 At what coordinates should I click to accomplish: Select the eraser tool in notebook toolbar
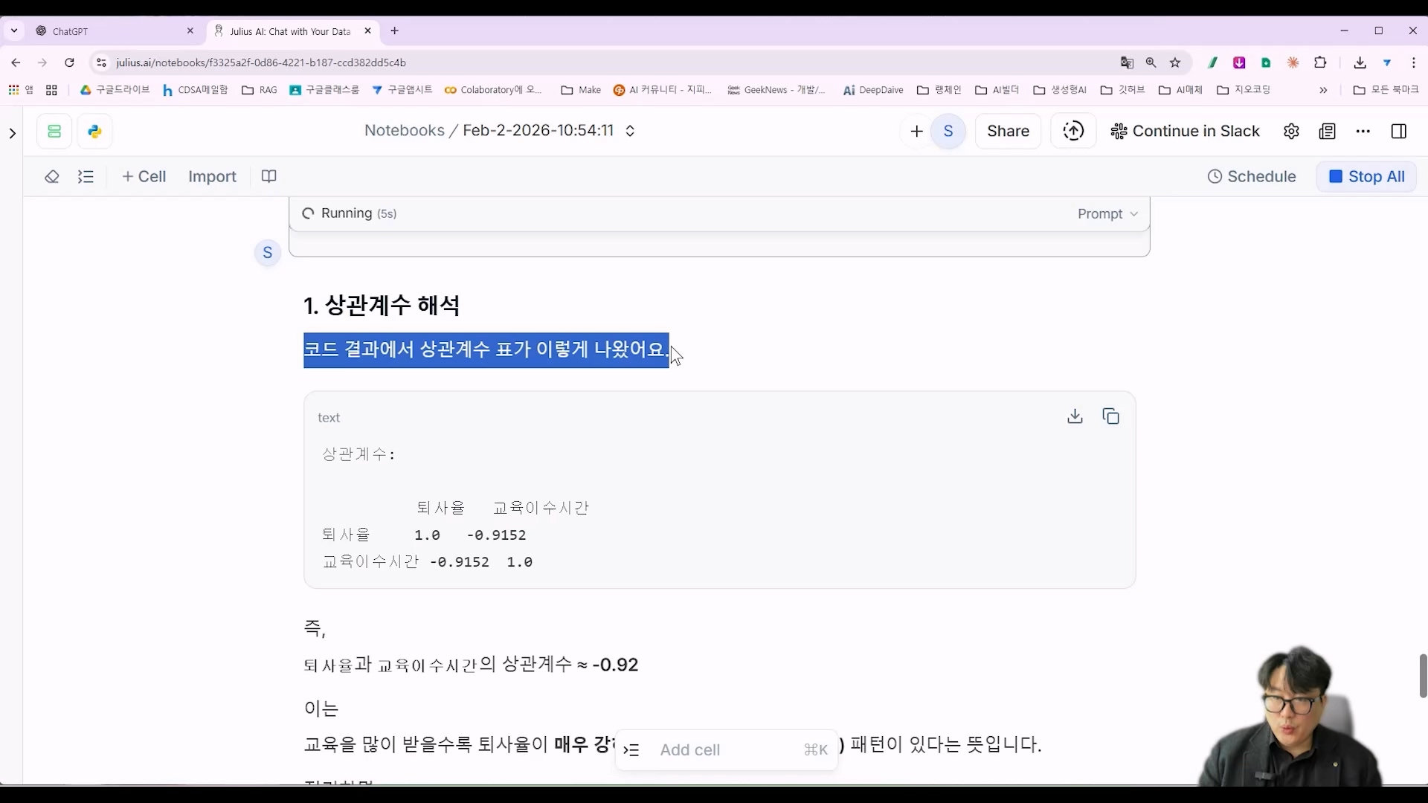coord(52,177)
